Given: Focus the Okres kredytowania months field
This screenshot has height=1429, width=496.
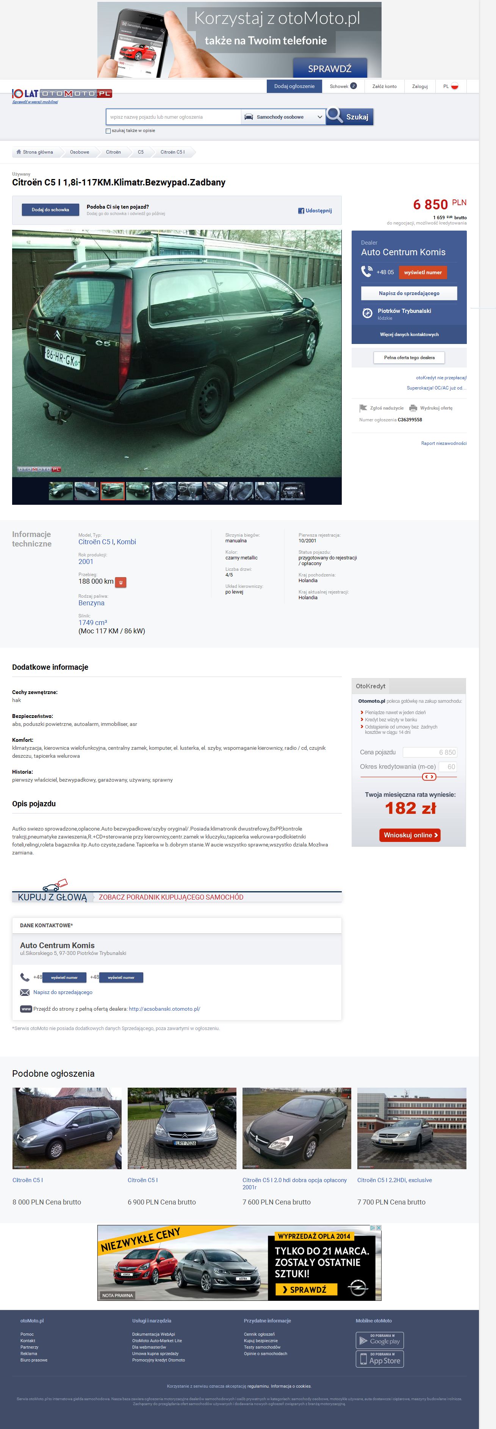Looking at the screenshot, I should click(448, 766).
